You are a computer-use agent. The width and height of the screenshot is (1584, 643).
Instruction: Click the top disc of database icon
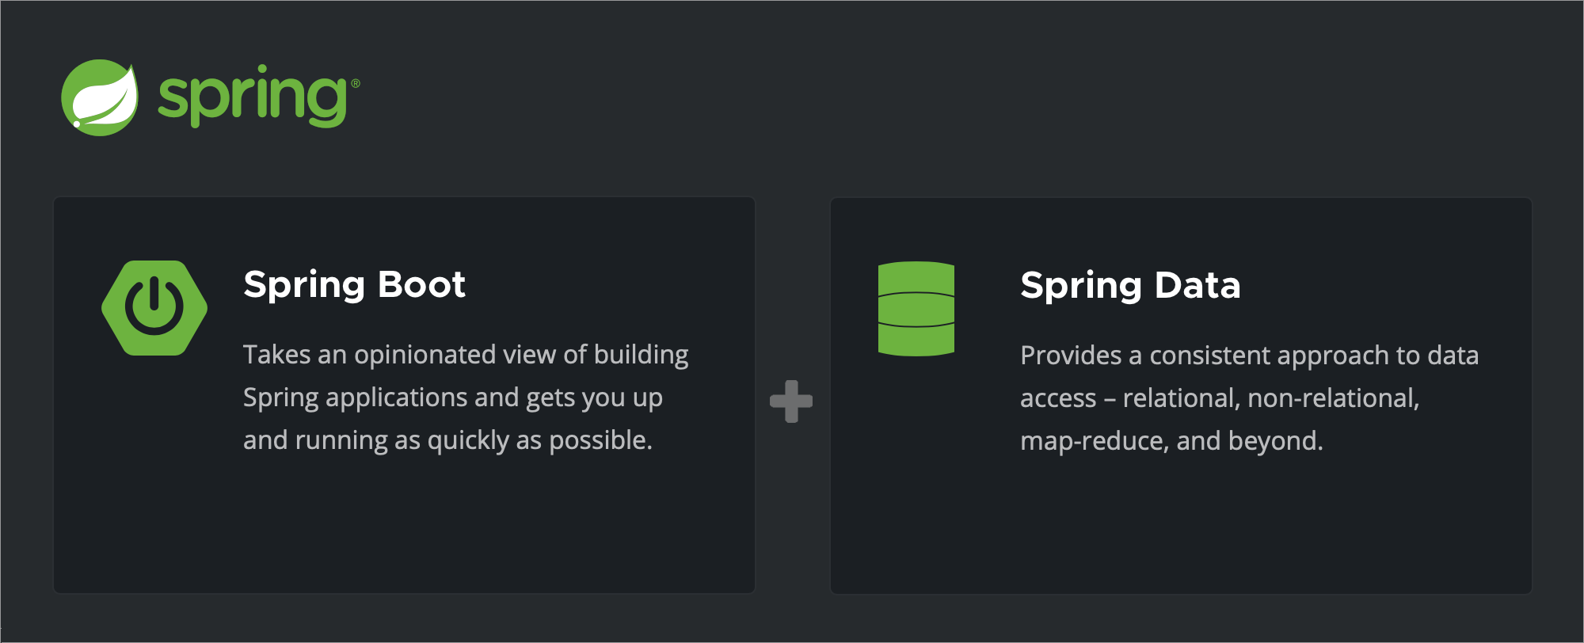[916, 278]
